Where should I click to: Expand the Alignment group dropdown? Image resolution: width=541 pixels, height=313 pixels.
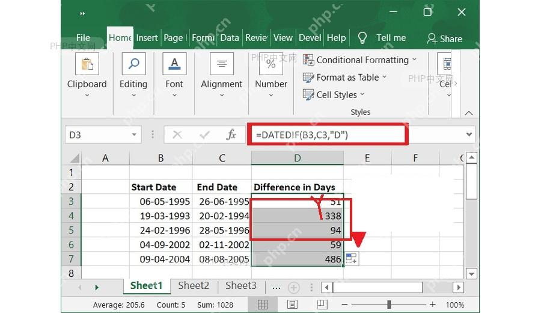point(222,95)
